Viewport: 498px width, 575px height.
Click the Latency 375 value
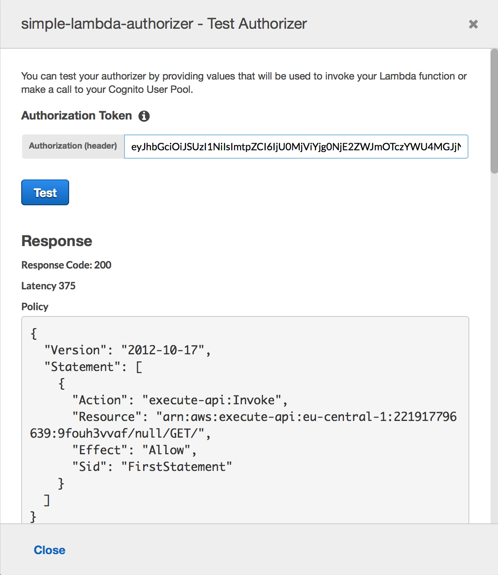pyautogui.click(x=48, y=286)
